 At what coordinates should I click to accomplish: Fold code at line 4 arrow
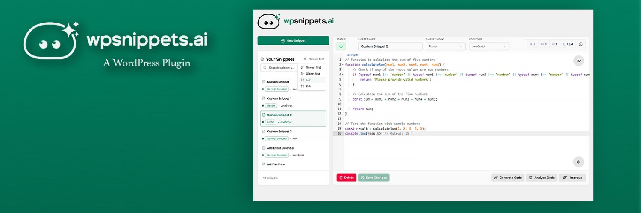tap(343, 75)
